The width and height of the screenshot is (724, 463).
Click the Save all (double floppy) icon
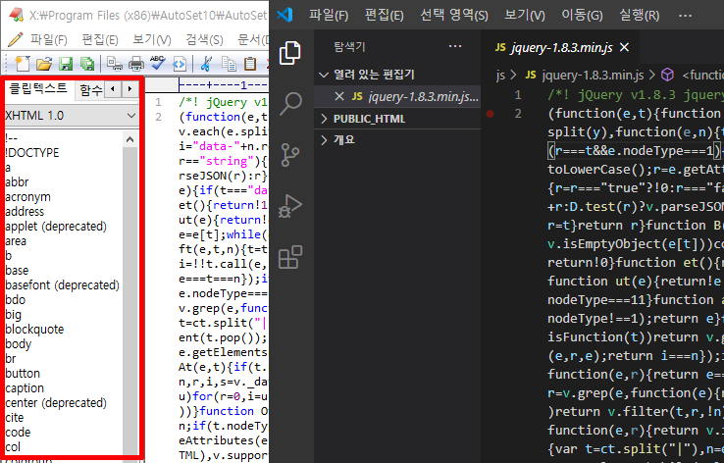[88, 64]
